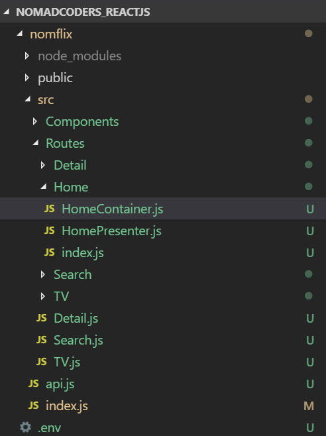The image size is (326, 436).
Task: Click the modified status dot on nomflix
Action: pos(309,34)
